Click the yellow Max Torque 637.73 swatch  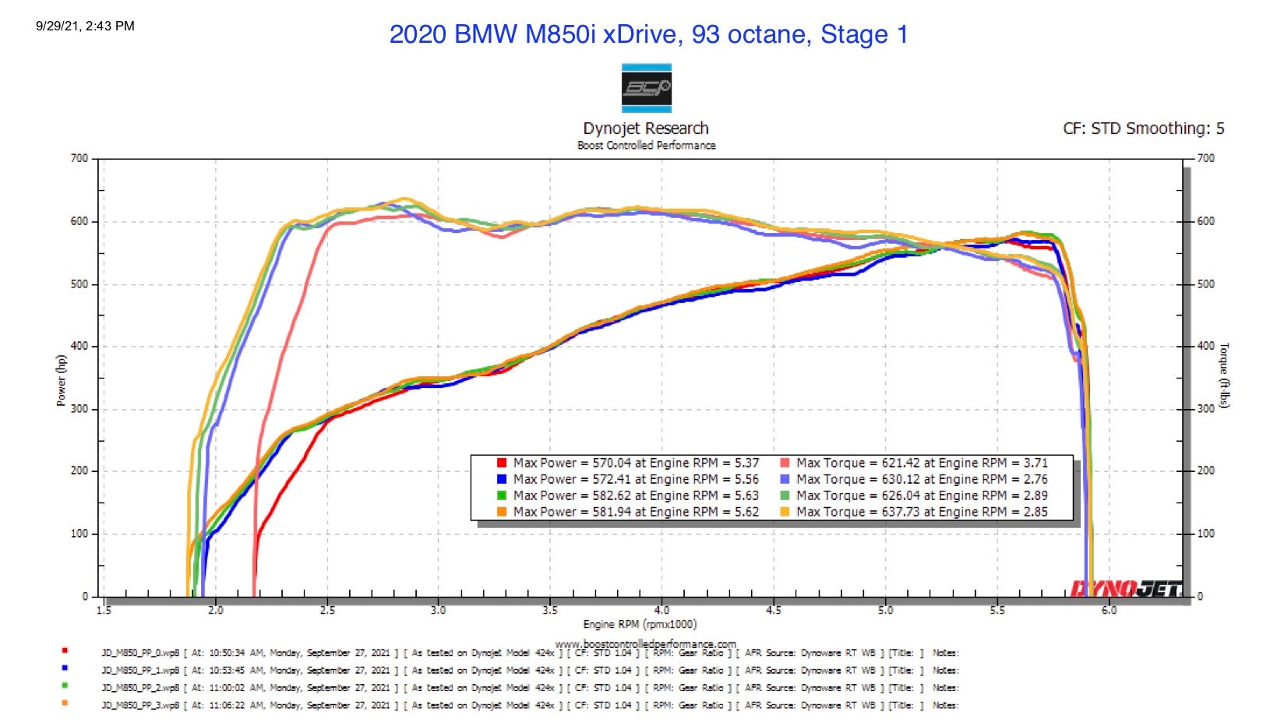(x=785, y=512)
